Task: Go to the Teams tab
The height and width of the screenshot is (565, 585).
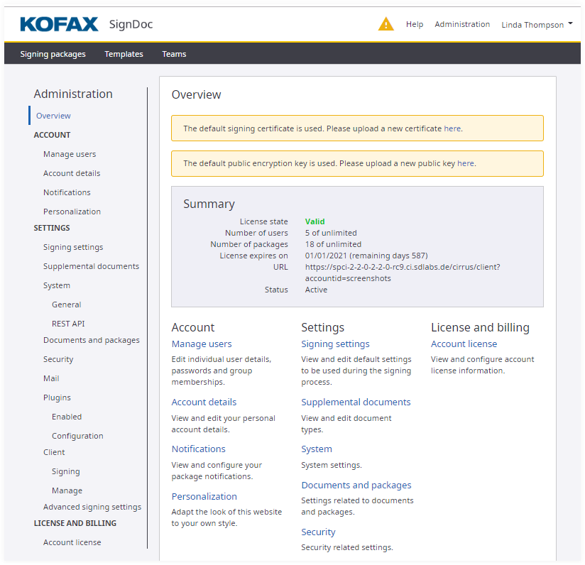Action: [174, 54]
